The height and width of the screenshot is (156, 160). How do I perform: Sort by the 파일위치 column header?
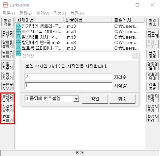(128, 20)
